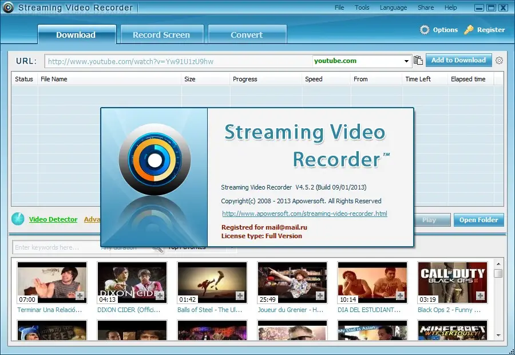Add 'DIA DEL ESTUDIANT' video via plus icon
This screenshot has width=515, height=355.
coord(400,295)
